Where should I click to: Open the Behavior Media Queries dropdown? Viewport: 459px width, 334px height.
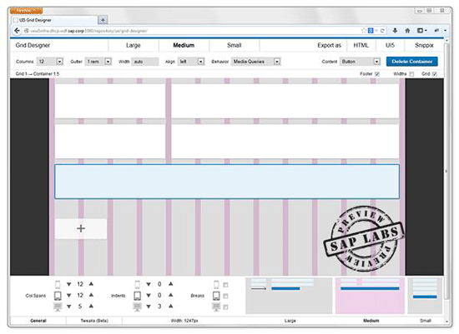click(256, 62)
